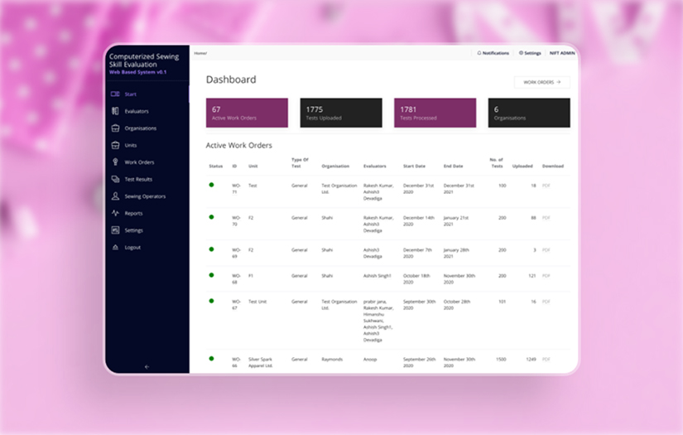
Task: Download the PDF for WO-67
Action: 546,302
